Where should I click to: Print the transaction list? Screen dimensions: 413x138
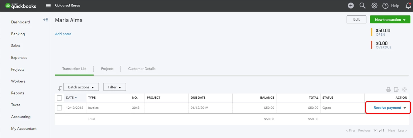tap(388, 89)
